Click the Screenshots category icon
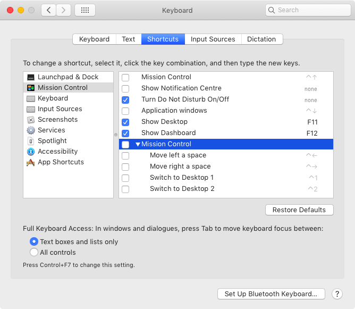 [31, 120]
